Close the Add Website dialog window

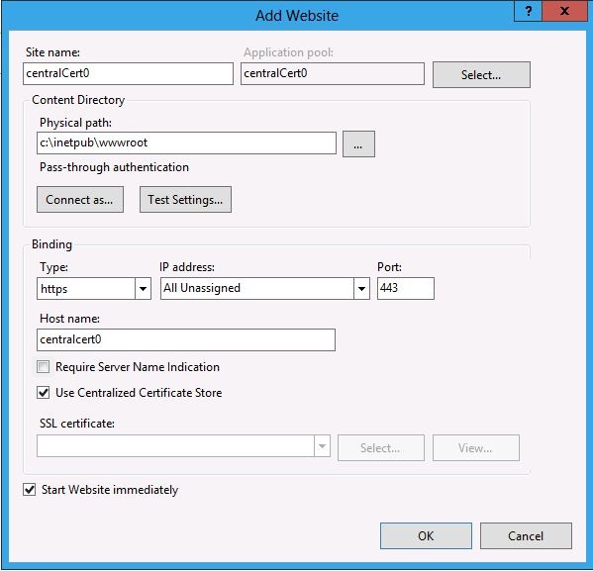564,11
